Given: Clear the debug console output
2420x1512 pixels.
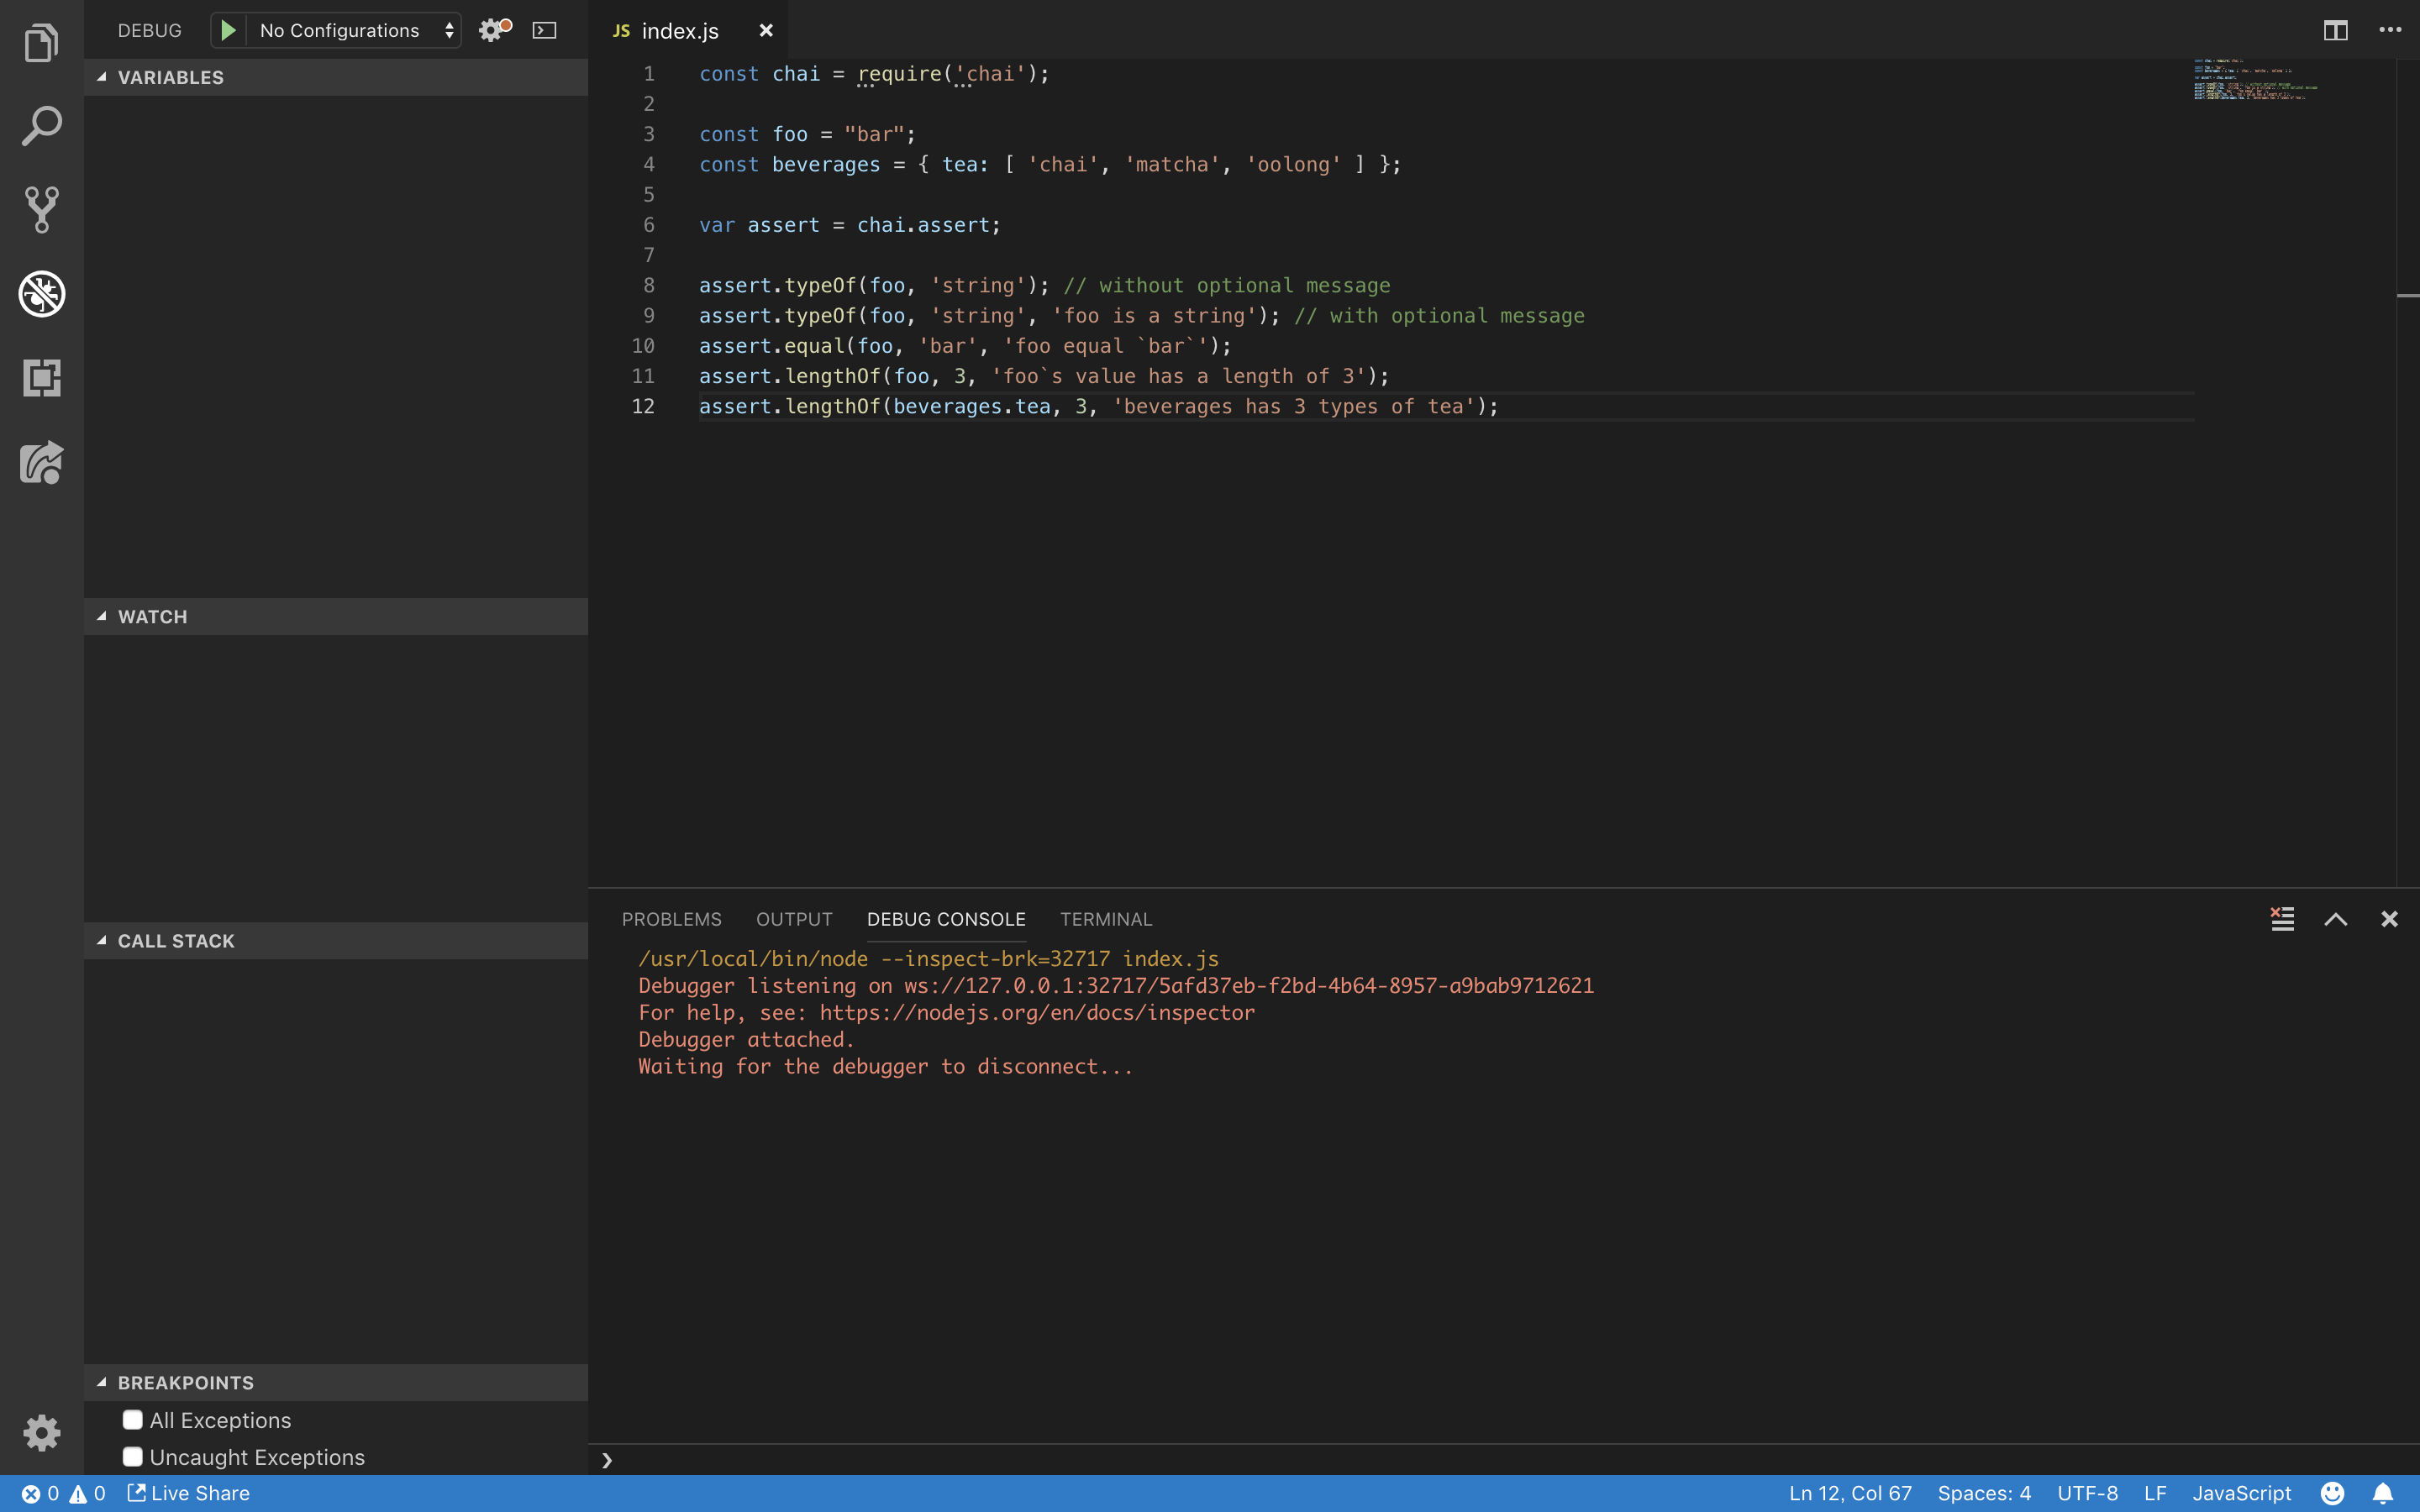Looking at the screenshot, I should (2282, 919).
